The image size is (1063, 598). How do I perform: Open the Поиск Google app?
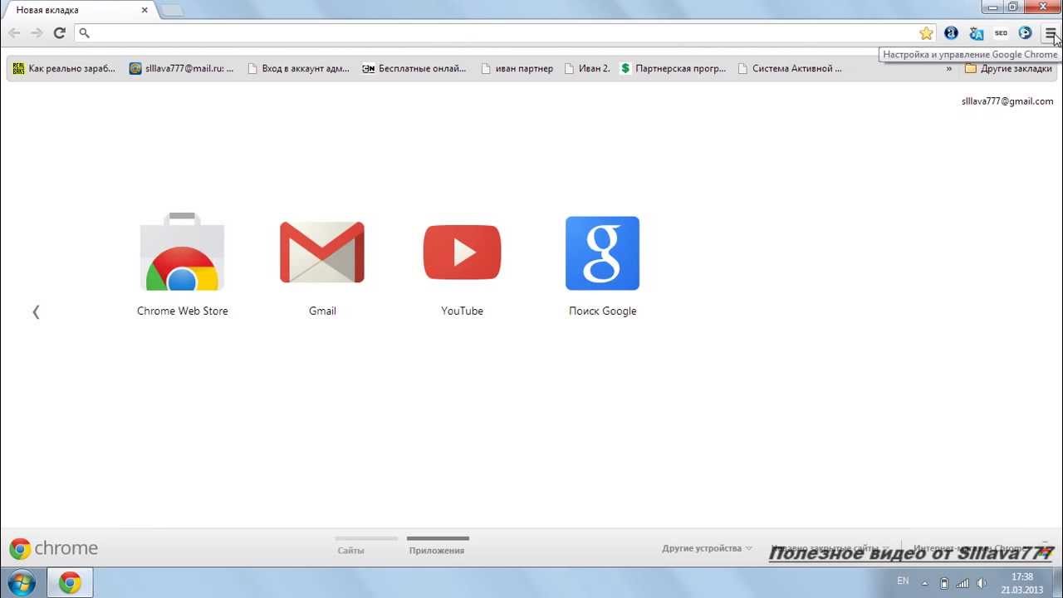pyautogui.click(x=602, y=253)
